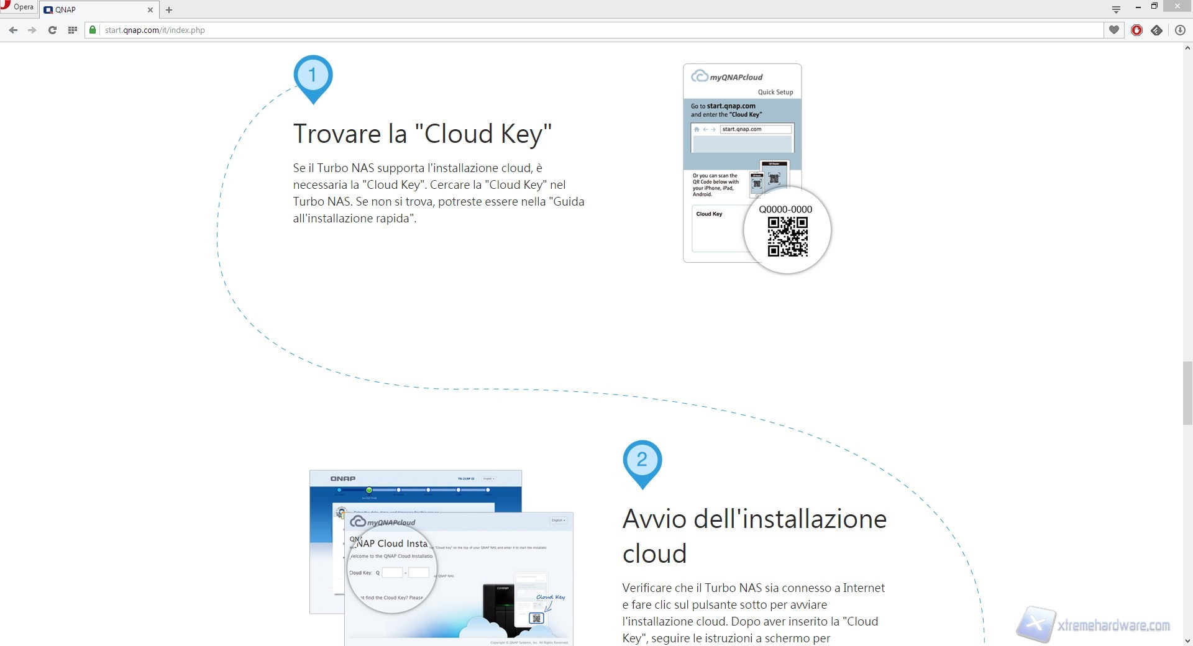1193x646 pixels.
Task: Open the Adblock extension icon
Action: point(1136,30)
